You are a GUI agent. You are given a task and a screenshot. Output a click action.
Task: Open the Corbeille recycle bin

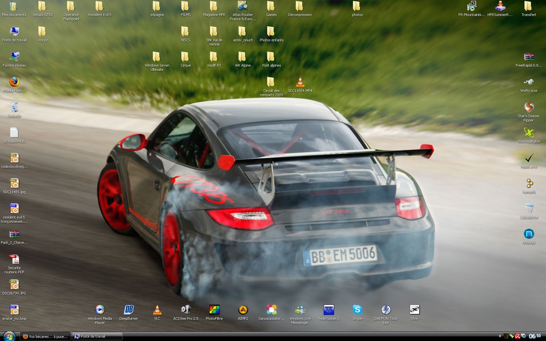click(14, 108)
